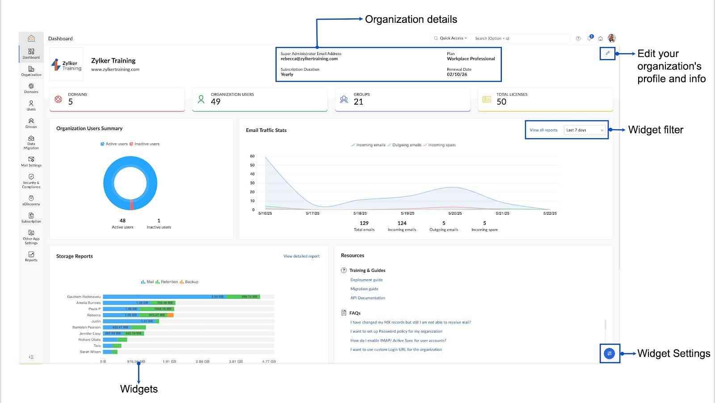715x403 pixels.
Task: Open the Domains section in the sidebar
Action: [x=31, y=88]
